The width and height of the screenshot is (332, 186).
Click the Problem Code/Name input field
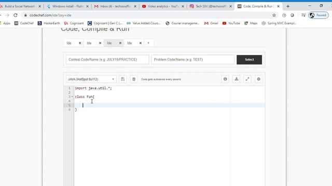pos(192,59)
